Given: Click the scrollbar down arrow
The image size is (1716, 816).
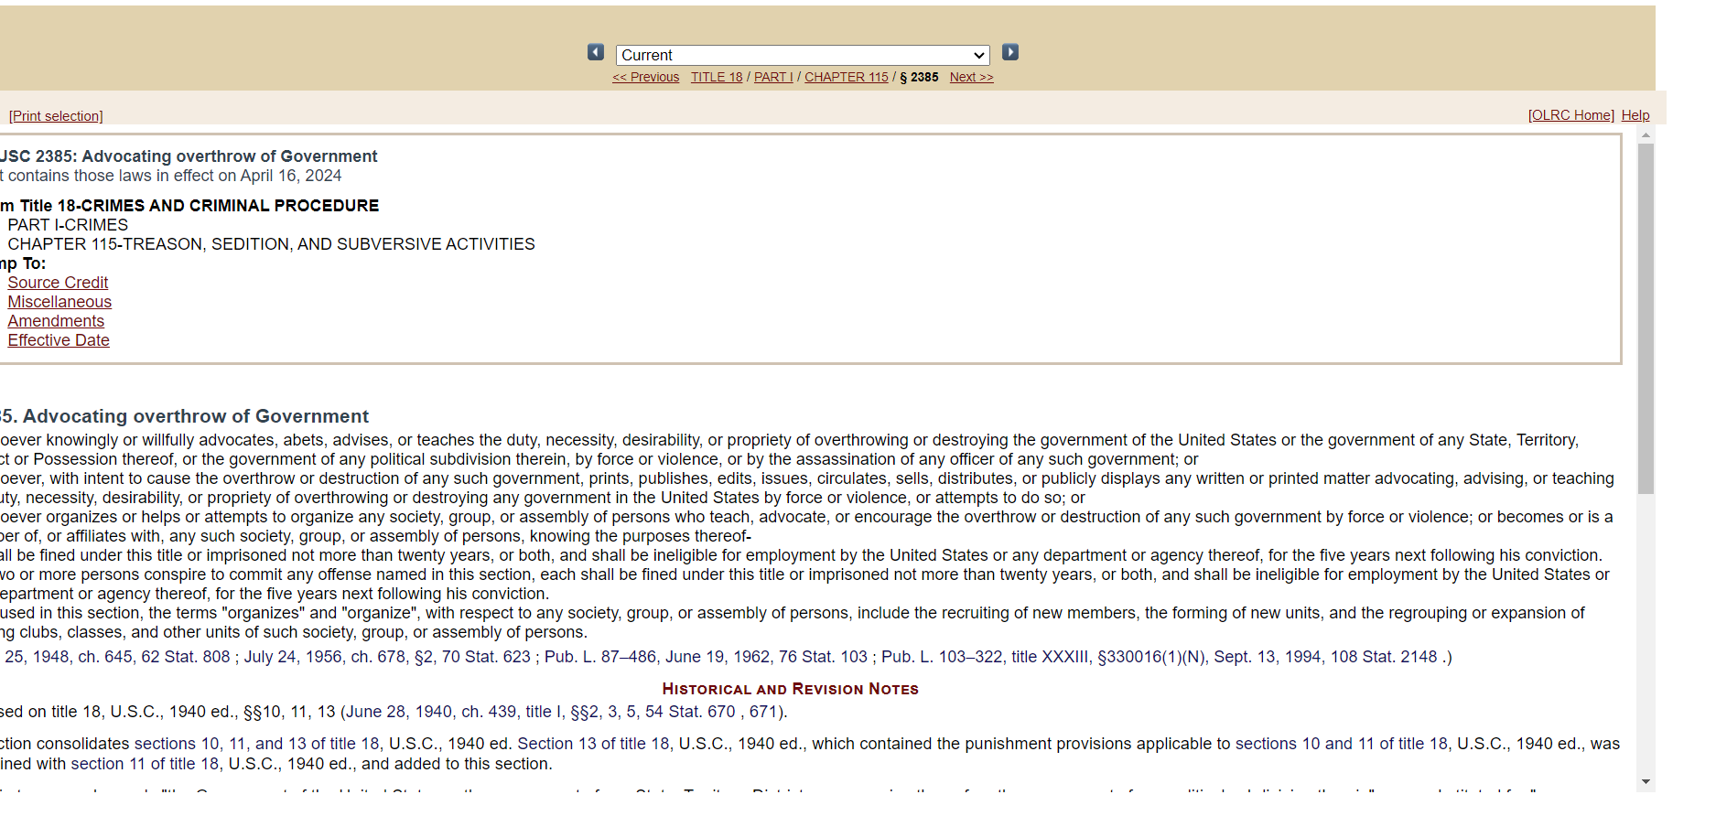Looking at the screenshot, I should pos(1646,782).
